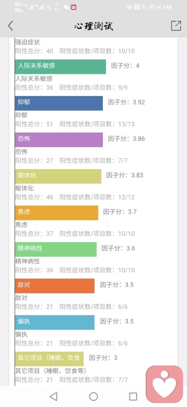Viewport: 187px width, 407px height.
Task: Select the purple 恐怖 bar
Action: 59,140
